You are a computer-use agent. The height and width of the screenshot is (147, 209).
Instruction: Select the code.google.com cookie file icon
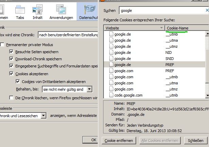coord(111,95)
